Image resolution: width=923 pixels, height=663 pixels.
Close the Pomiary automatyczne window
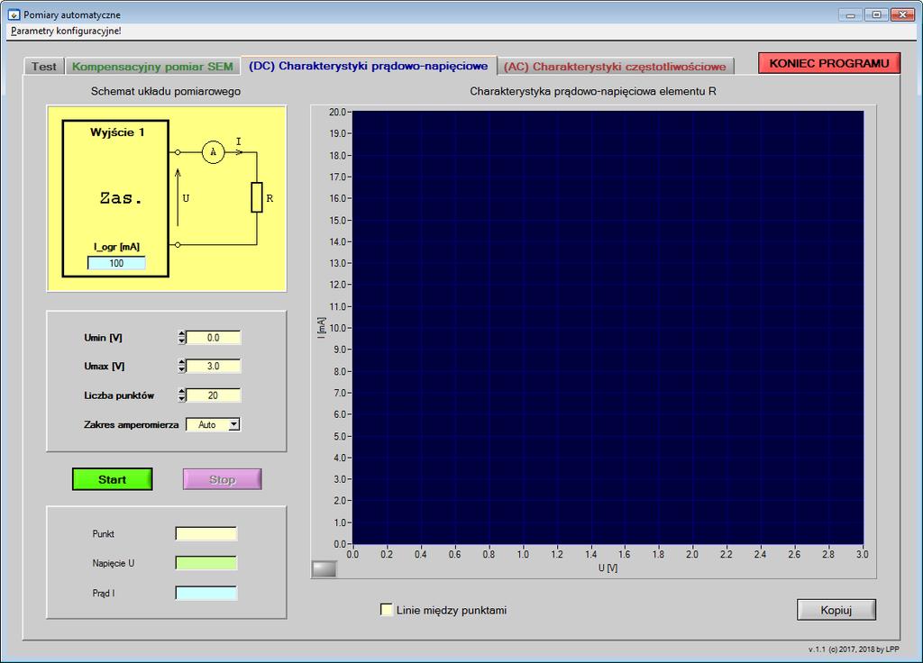click(902, 14)
